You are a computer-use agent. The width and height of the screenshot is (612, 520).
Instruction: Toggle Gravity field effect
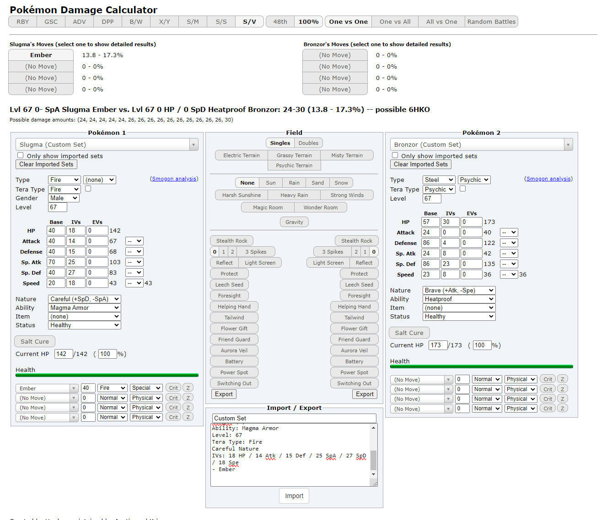(x=294, y=222)
